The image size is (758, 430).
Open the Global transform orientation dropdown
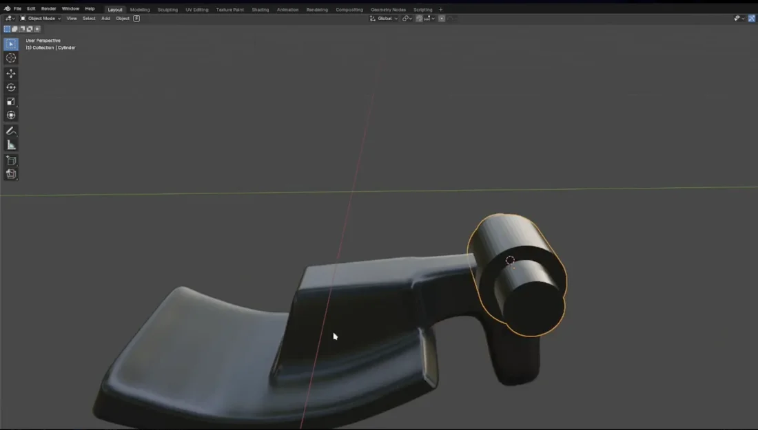click(x=384, y=19)
